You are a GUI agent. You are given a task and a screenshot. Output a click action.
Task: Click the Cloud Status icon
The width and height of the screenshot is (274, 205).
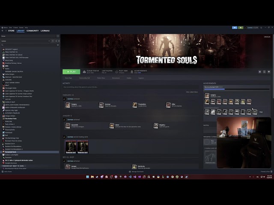[84, 72]
